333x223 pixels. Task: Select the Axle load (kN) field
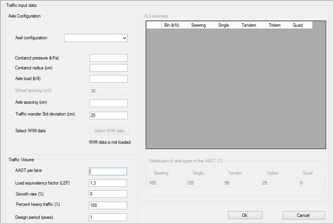tap(109, 79)
